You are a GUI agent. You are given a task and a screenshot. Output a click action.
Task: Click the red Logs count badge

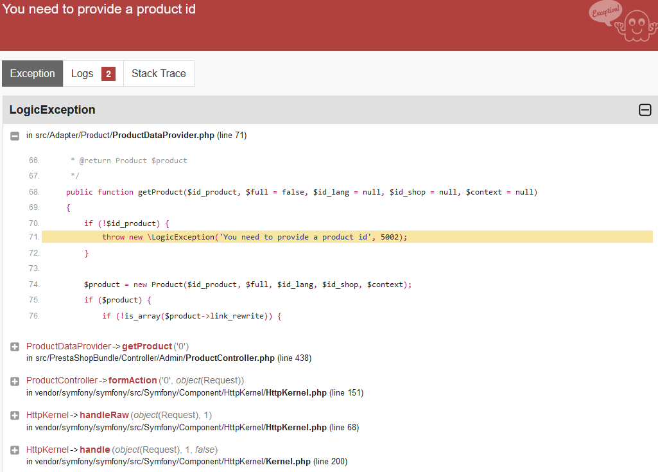pyautogui.click(x=108, y=74)
